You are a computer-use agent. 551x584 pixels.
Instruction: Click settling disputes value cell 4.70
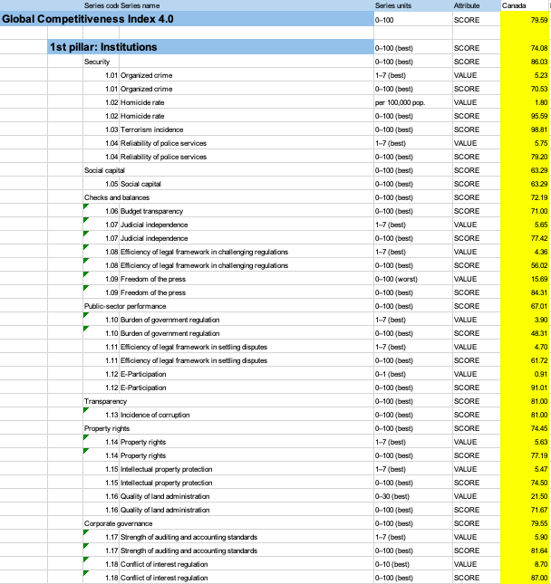click(525, 347)
